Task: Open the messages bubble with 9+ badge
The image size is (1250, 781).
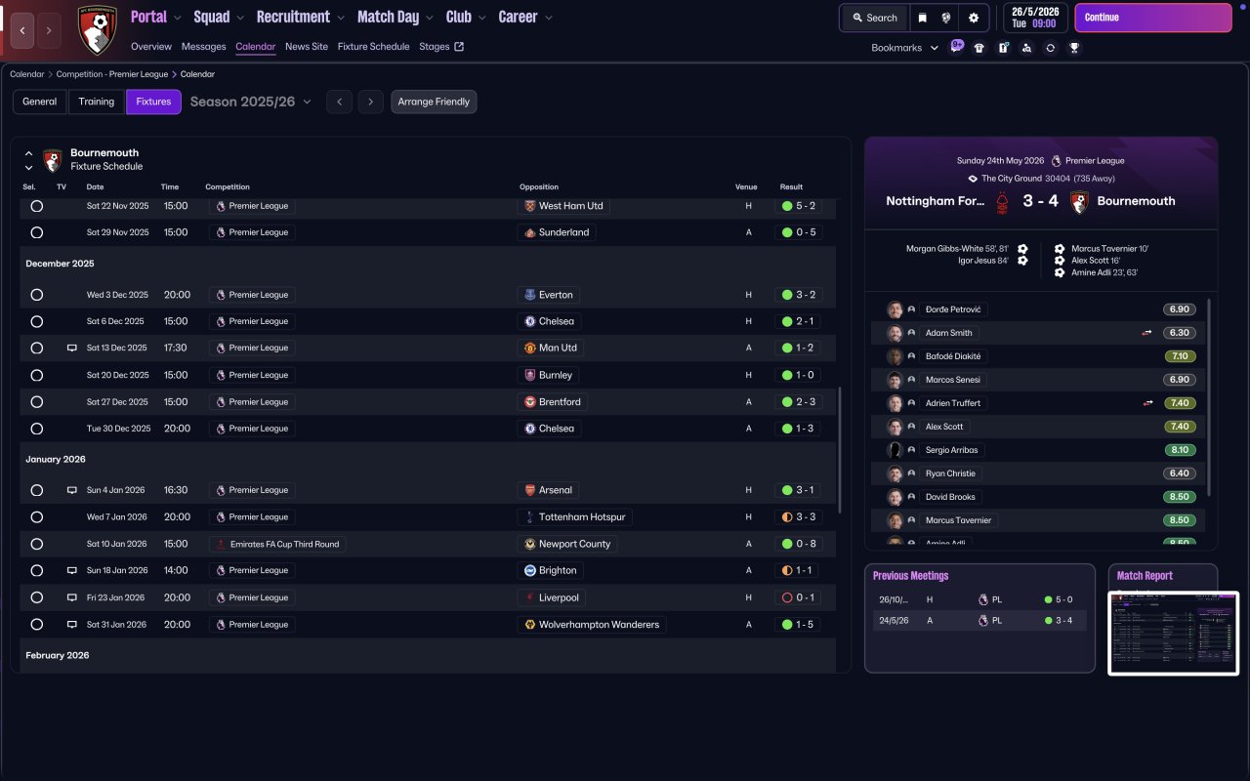Action: coord(956,47)
